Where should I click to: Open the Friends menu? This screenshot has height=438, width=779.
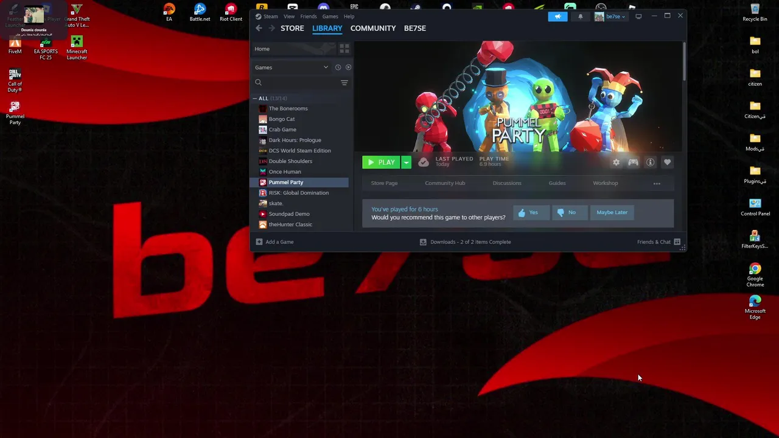coord(309,16)
